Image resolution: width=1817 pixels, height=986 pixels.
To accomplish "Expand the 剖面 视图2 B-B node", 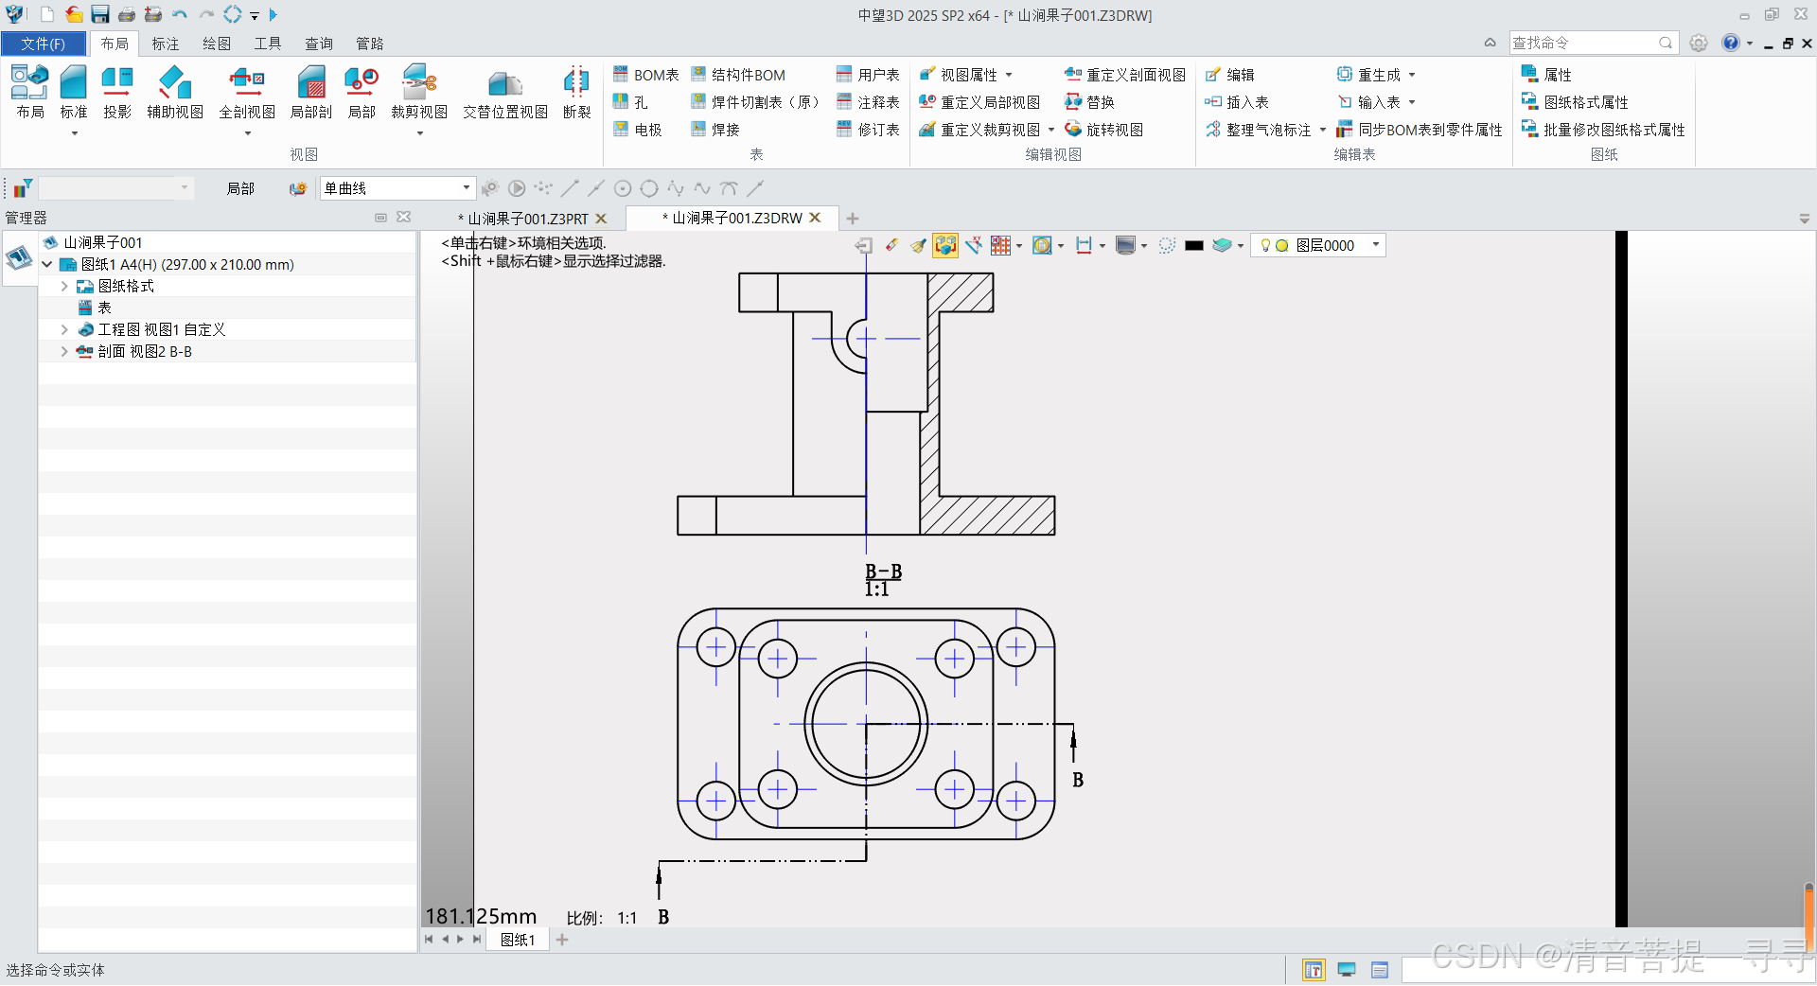I will pos(64,351).
